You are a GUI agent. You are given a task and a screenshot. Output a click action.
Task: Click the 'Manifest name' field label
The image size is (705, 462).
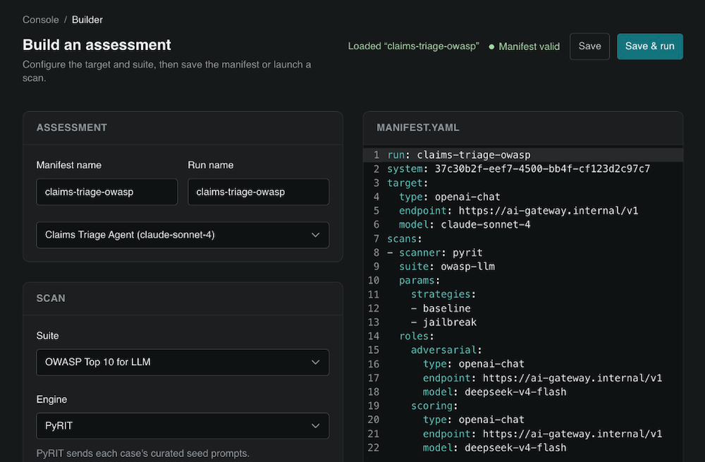[x=69, y=165]
